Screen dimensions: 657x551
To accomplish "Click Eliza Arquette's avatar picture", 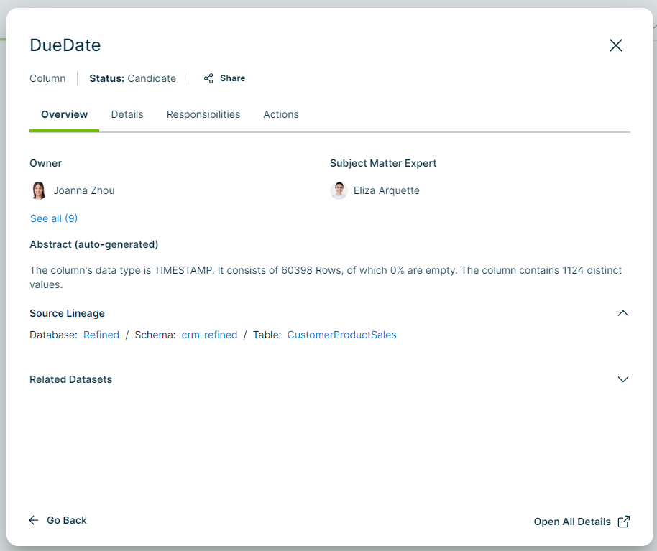I will (339, 190).
